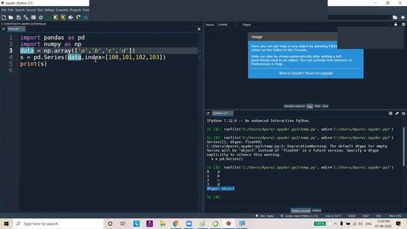Toggle the Help pane lock icon
Screen dimensions: 407x229
click(x=396, y=24)
